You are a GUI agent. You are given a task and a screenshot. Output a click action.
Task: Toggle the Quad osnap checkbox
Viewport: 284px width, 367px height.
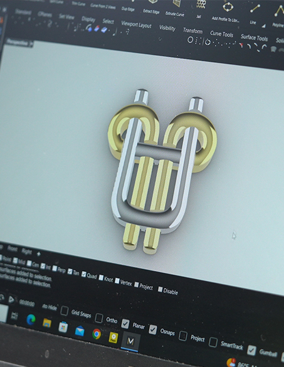coord(84,274)
